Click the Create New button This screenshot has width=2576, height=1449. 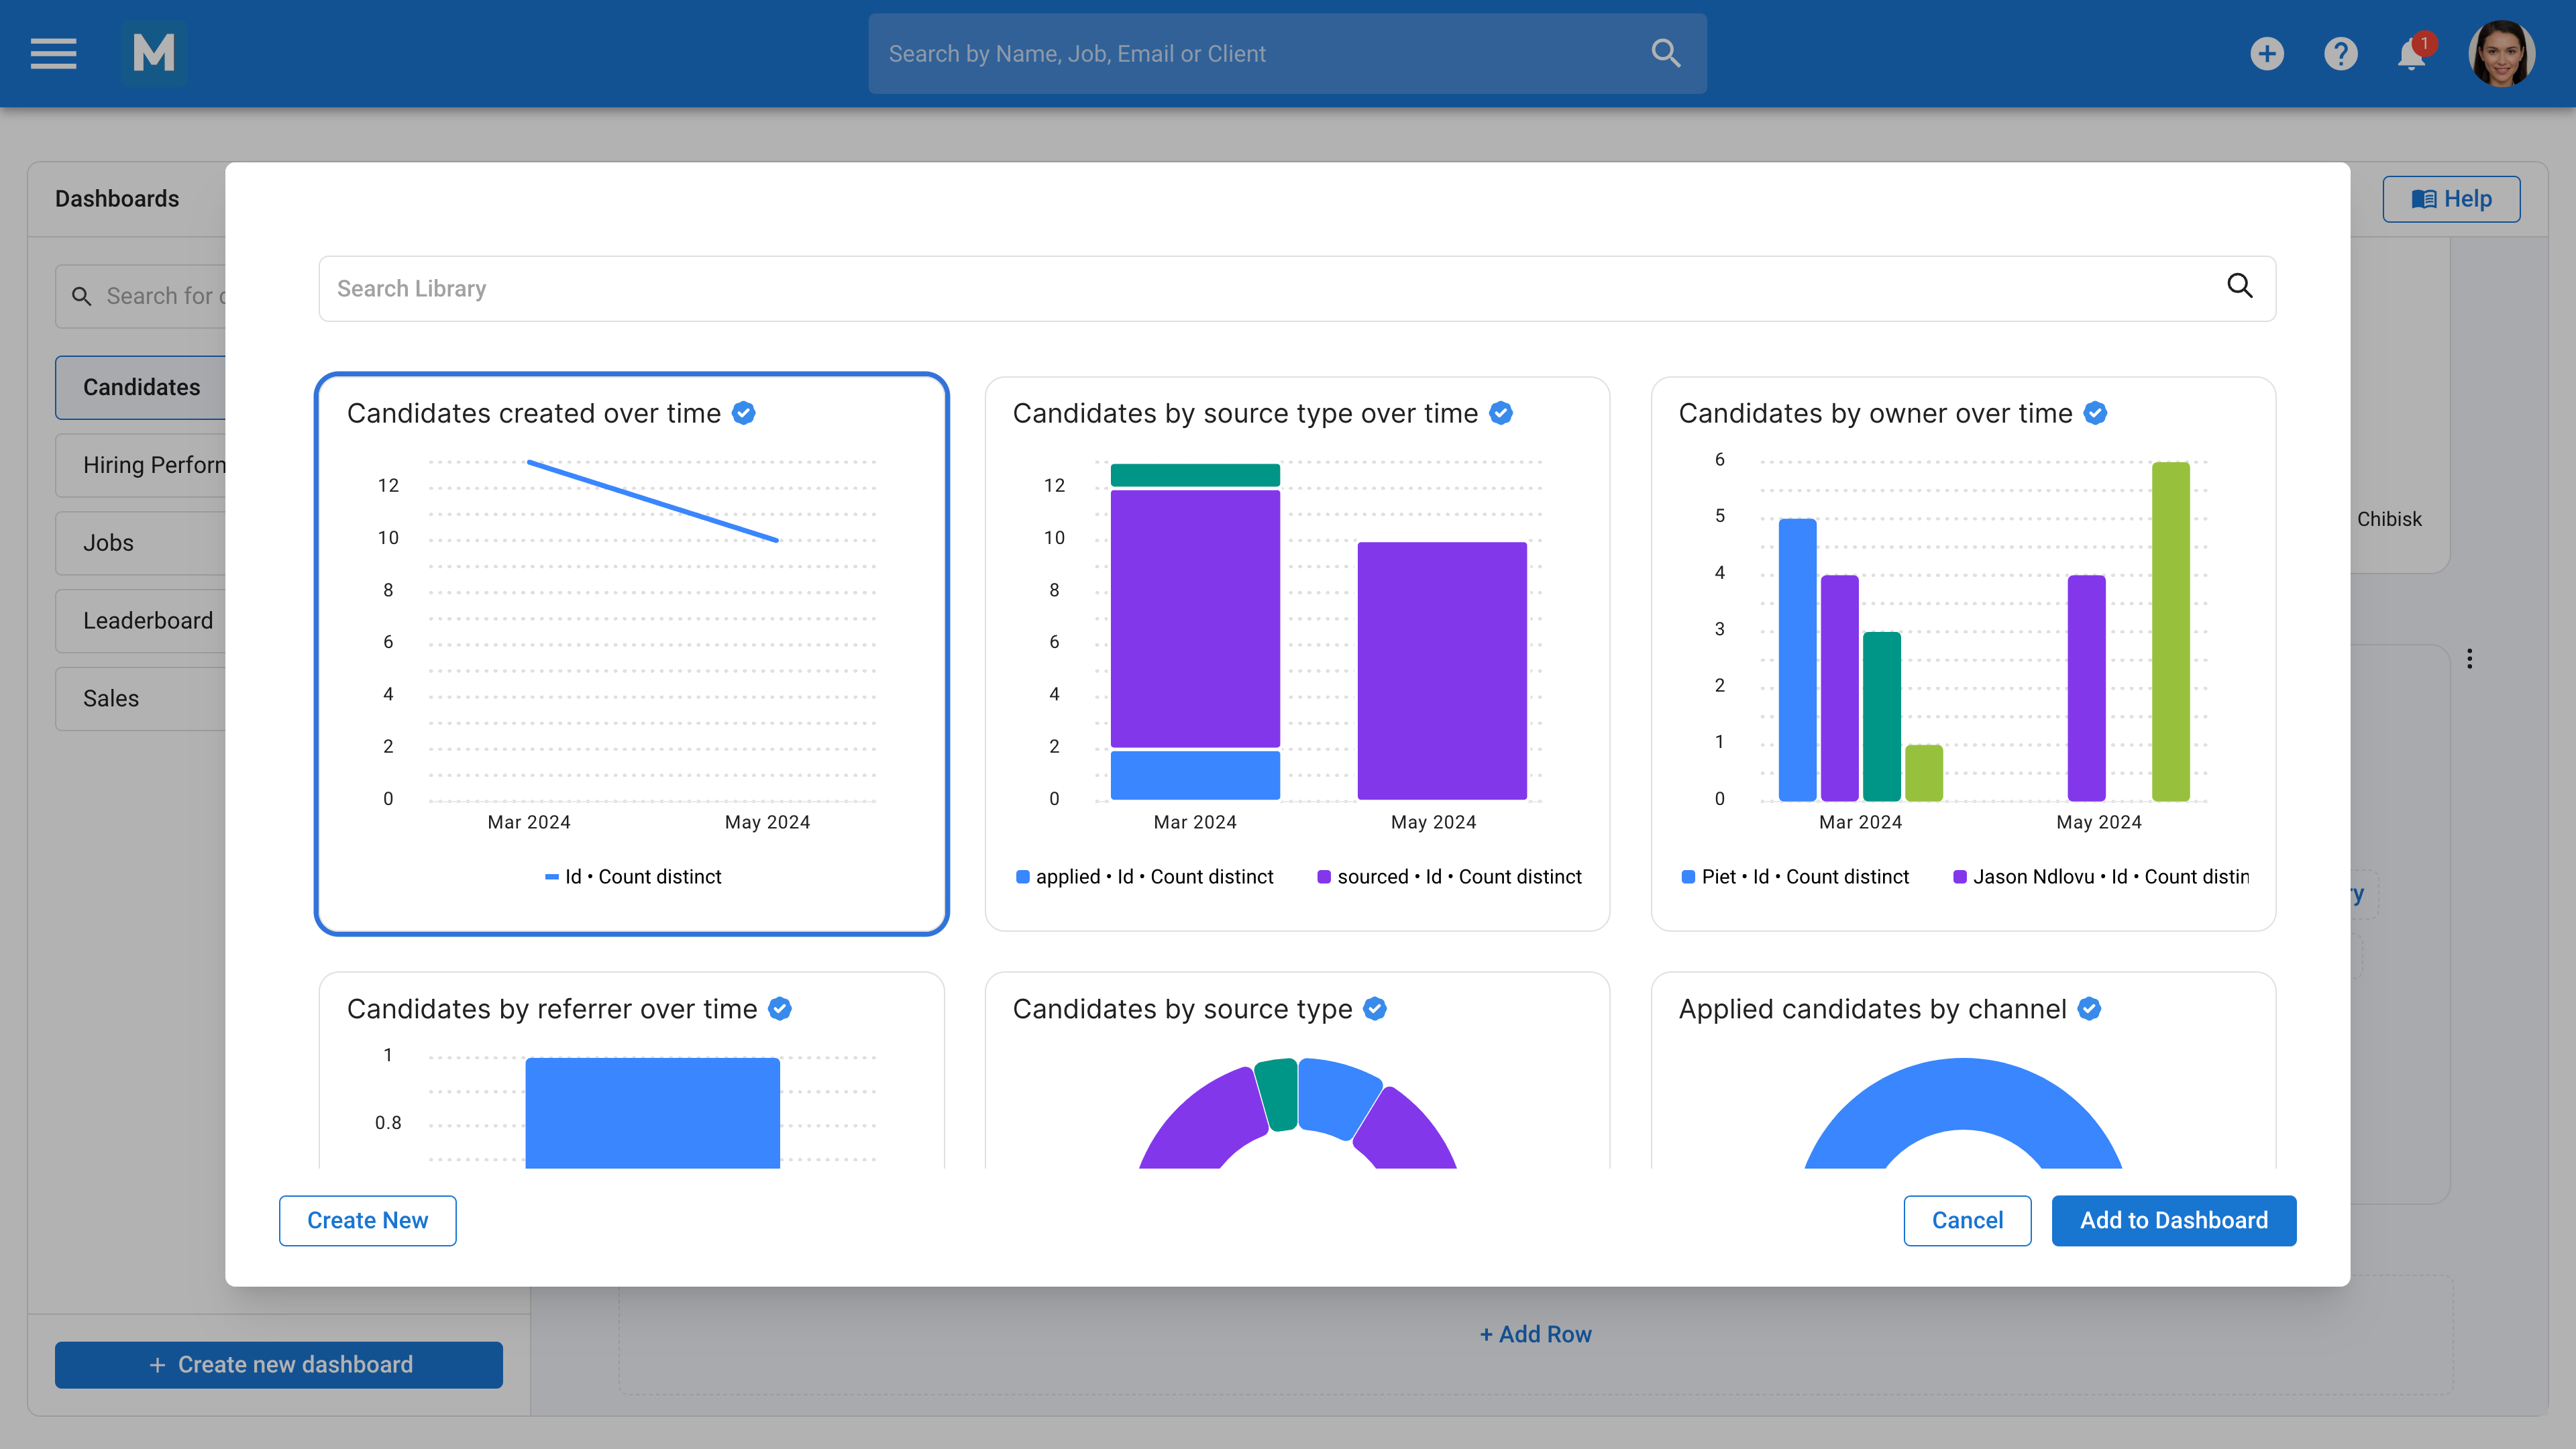[367, 1220]
